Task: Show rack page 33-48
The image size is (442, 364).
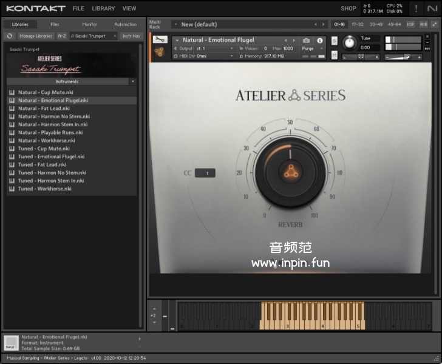Action: (x=376, y=24)
